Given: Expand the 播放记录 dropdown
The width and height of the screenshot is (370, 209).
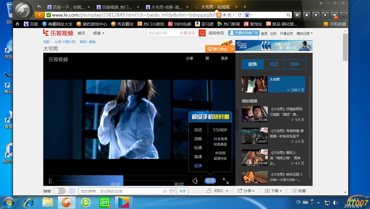Looking at the screenshot, I should (x=304, y=33).
